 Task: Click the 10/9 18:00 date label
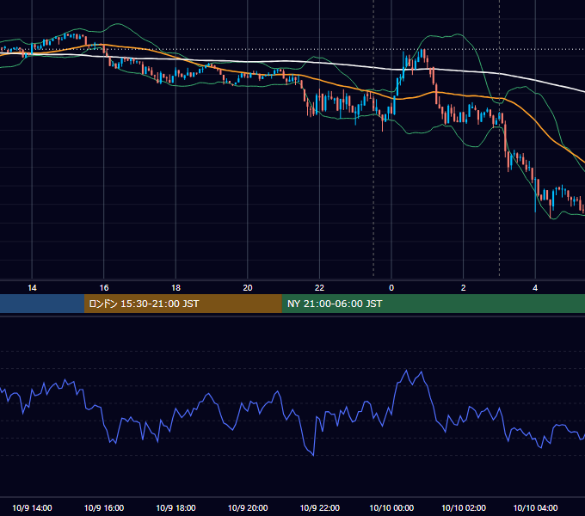click(x=175, y=507)
